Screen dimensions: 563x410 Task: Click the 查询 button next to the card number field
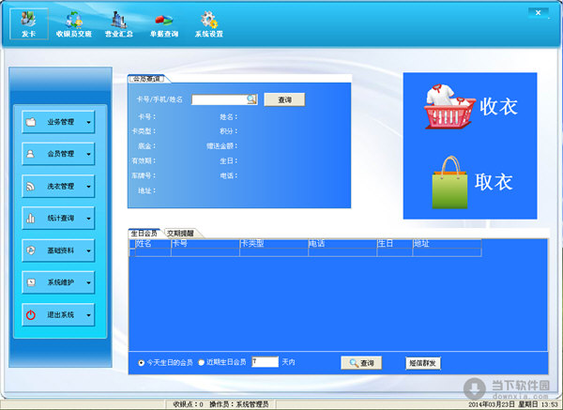click(x=284, y=99)
